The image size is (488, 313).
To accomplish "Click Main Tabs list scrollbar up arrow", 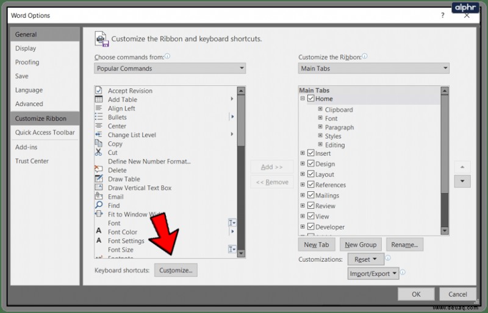I will (445, 91).
